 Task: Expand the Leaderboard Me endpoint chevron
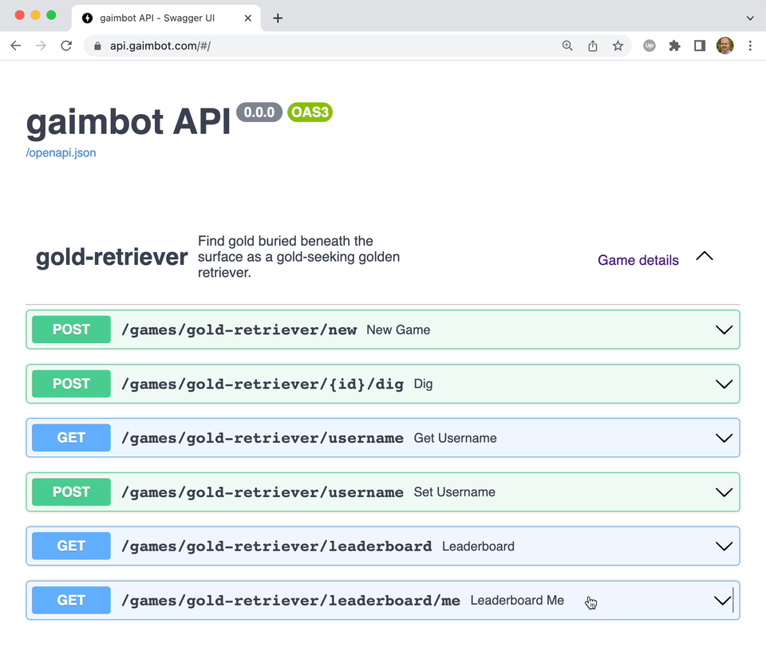click(x=723, y=601)
